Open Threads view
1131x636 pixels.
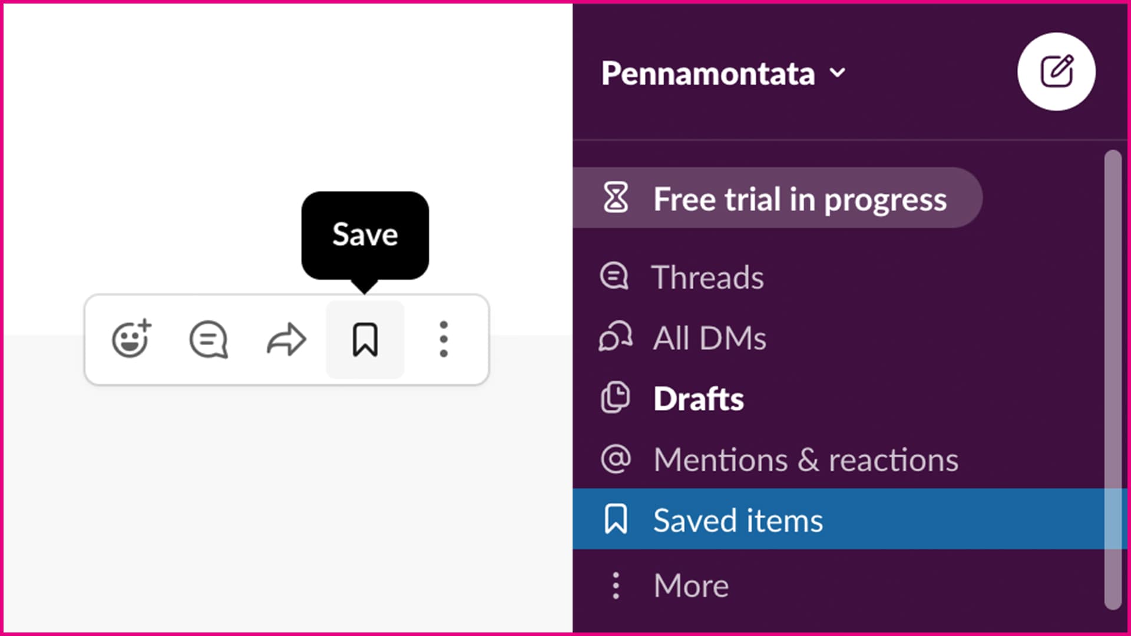(707, 276)
